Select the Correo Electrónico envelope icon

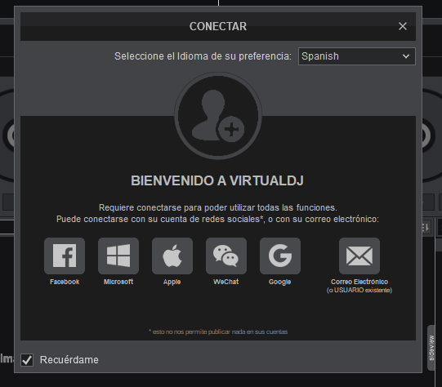coord(359,256)
